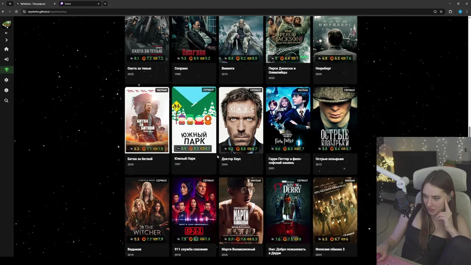Go back with the browser back arrow

pyautogui.click(x=3, y=11)
